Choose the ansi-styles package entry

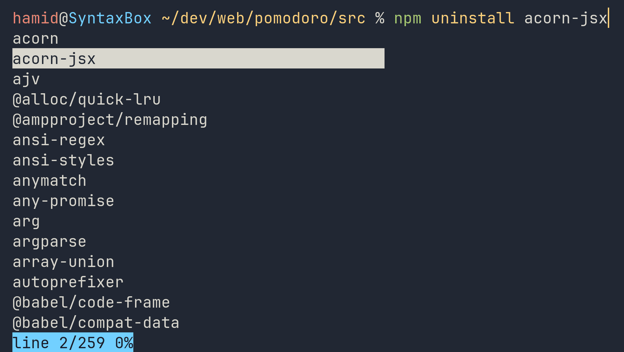(x=63, y=160)
